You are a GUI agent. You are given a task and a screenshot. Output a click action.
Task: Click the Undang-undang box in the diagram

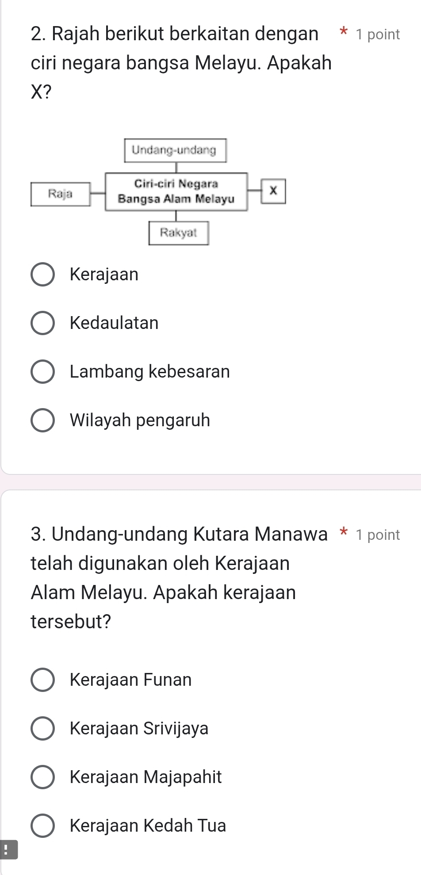[x=176, y=150]
